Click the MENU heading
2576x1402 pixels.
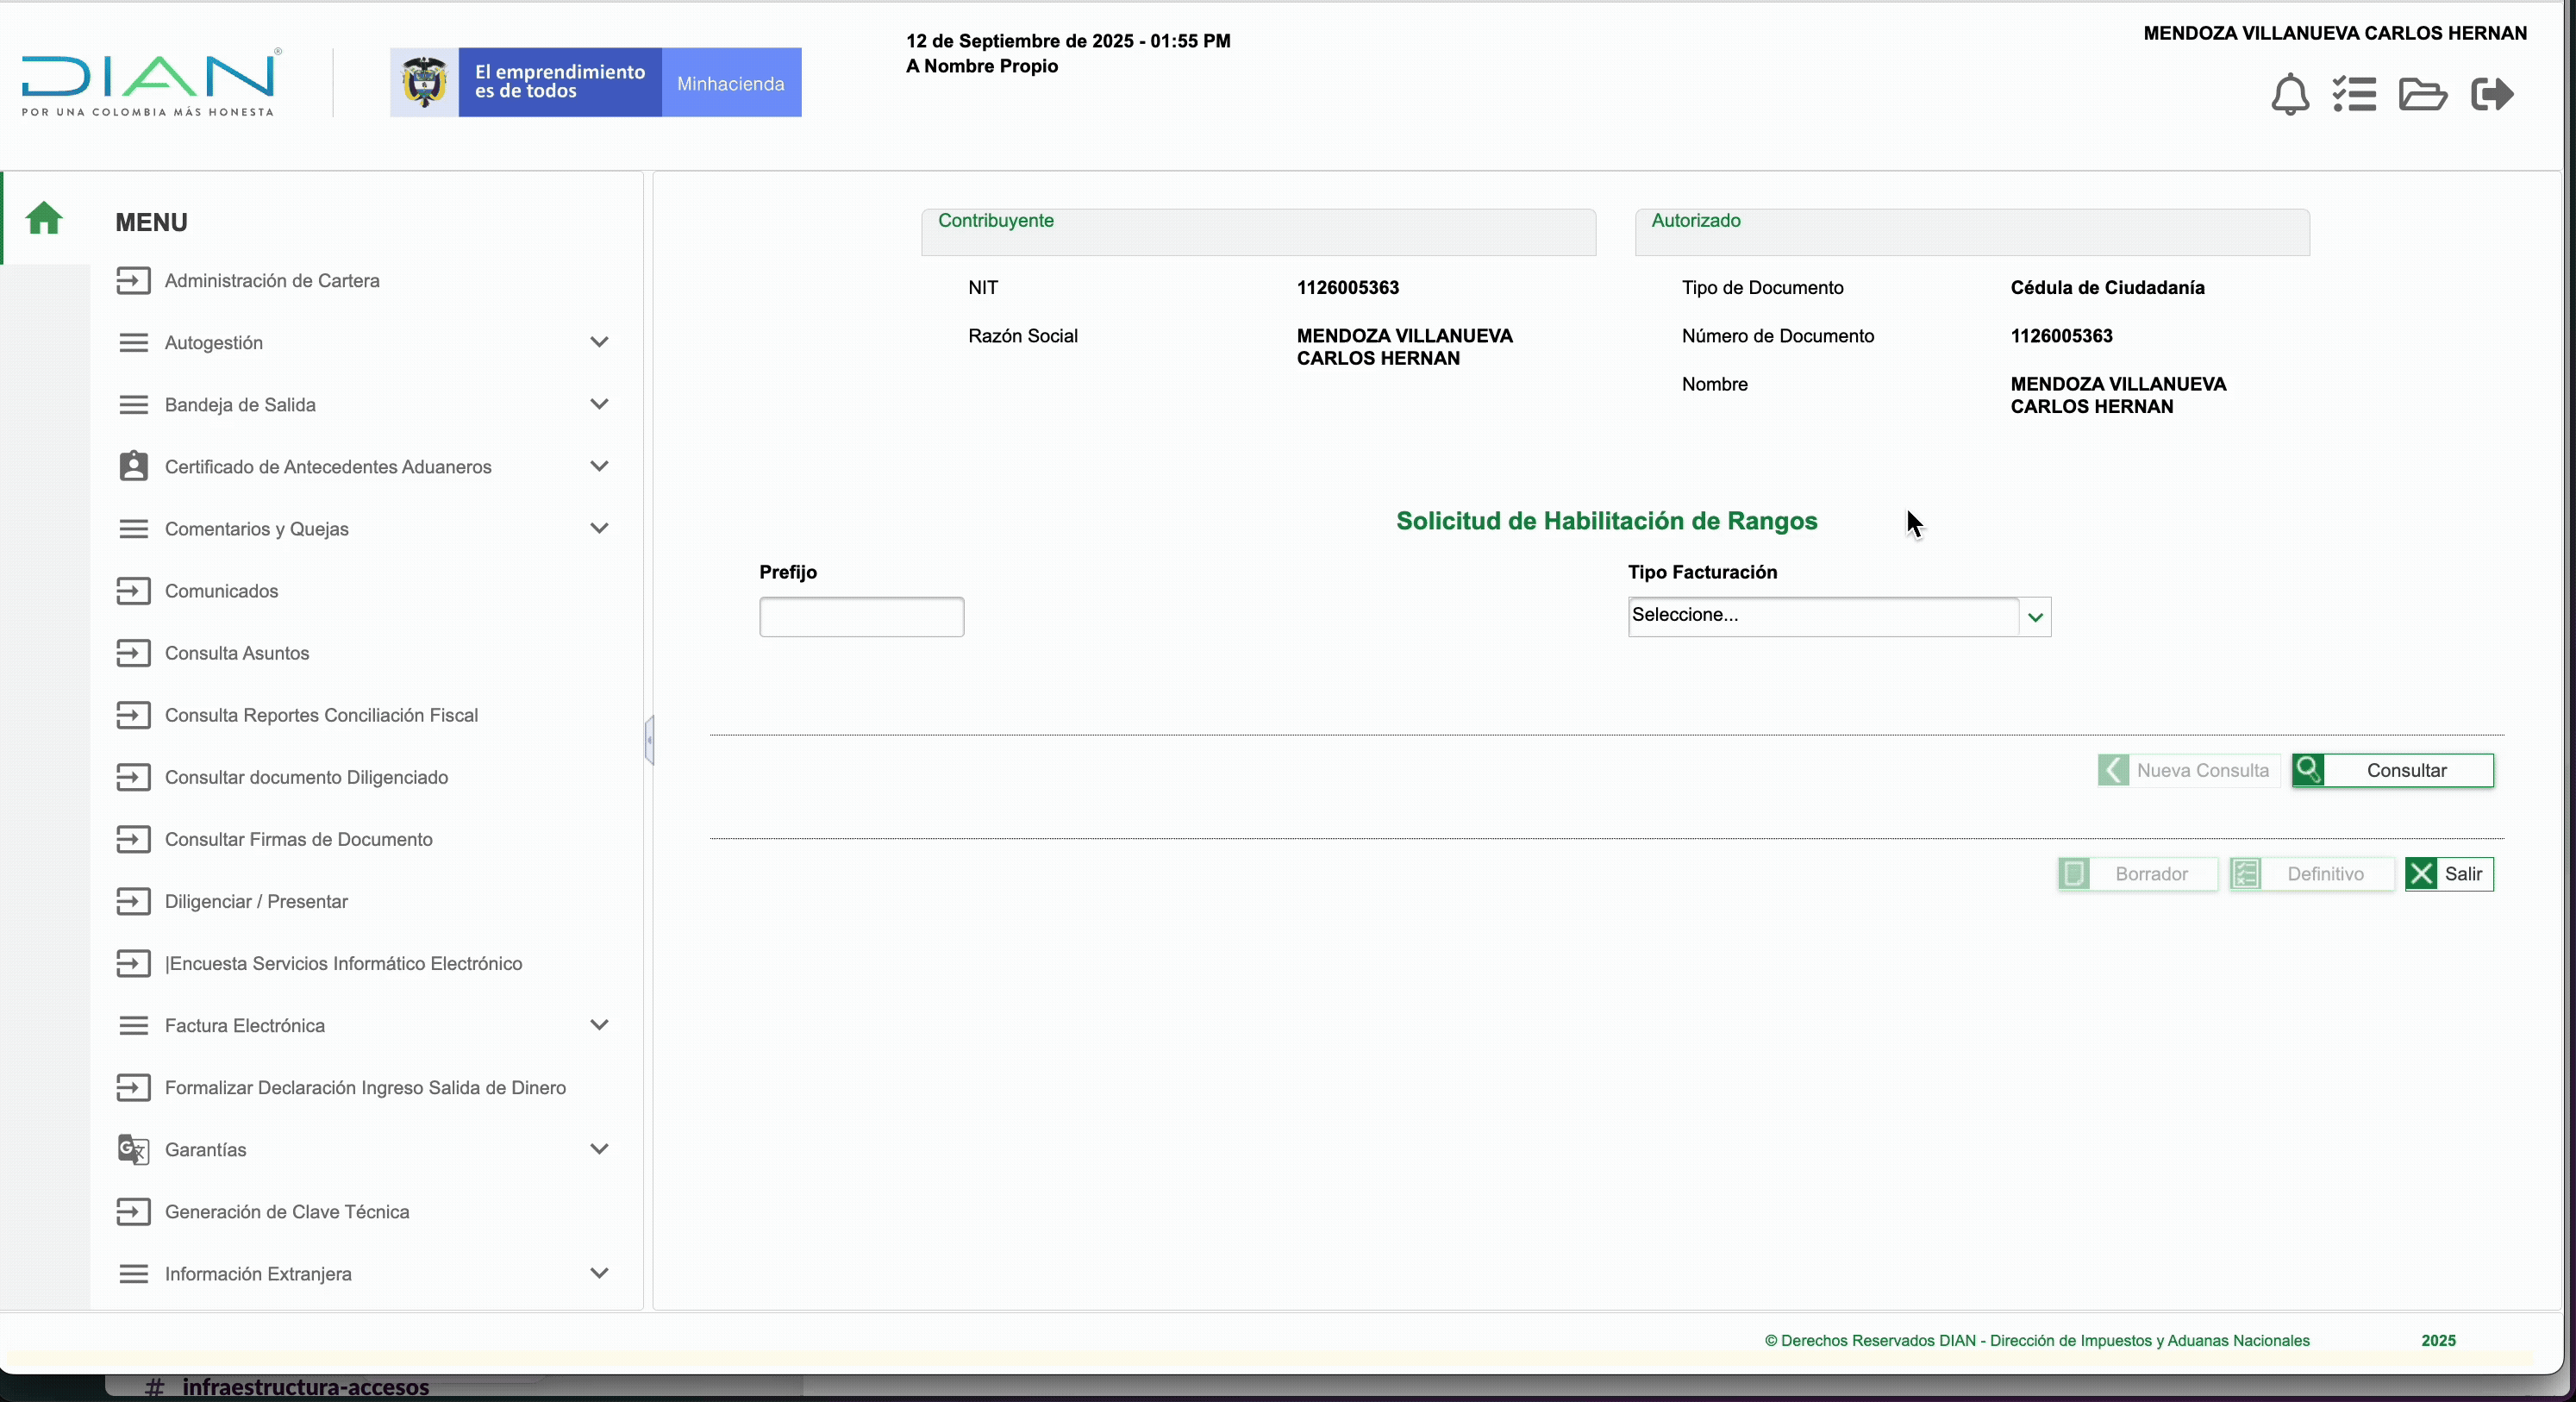[x=151, y=222]
